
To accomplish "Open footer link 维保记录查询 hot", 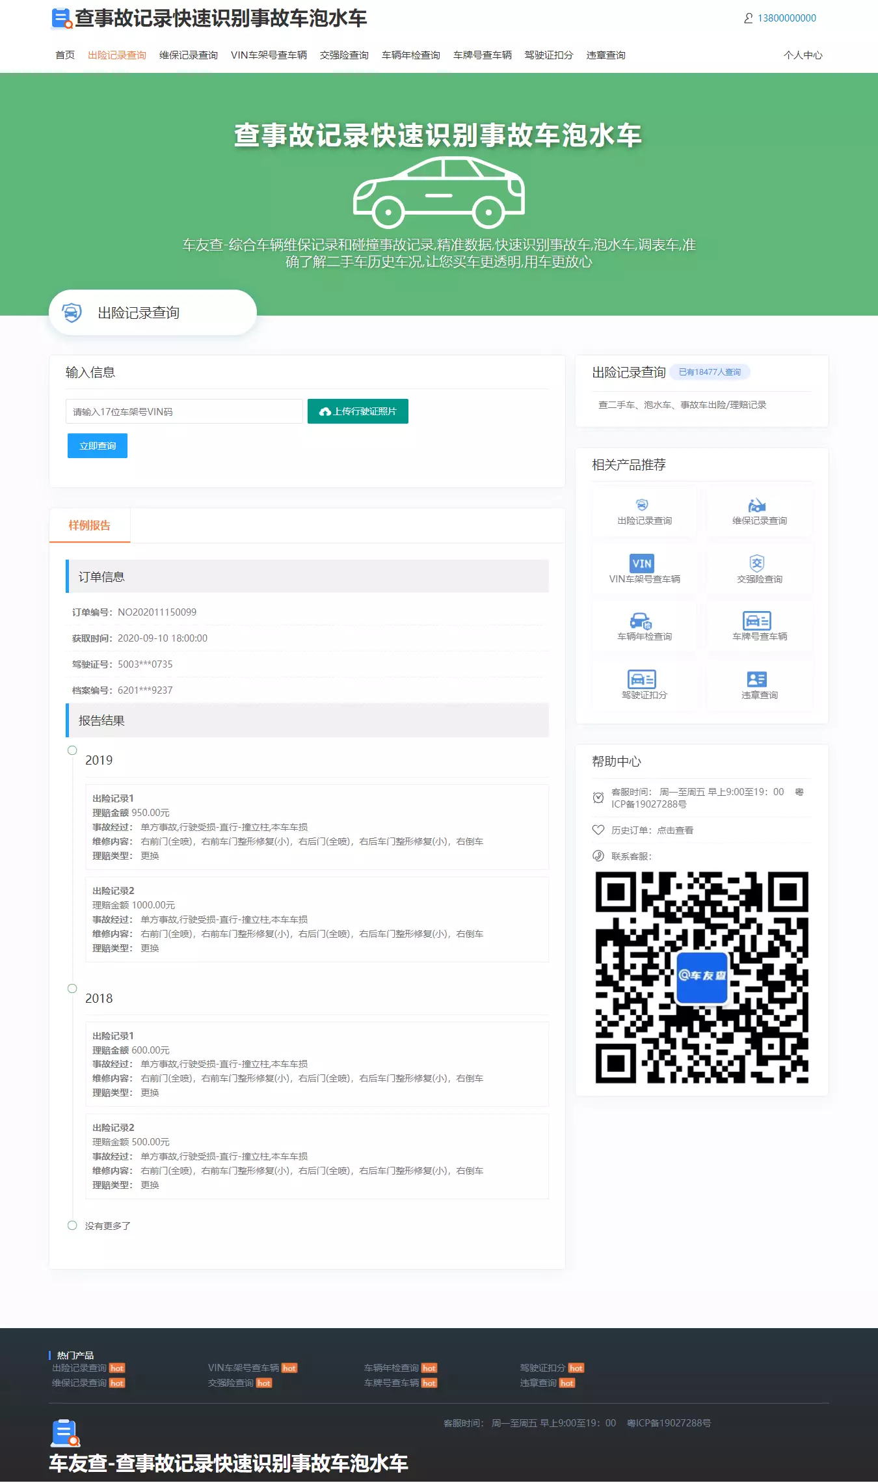I will [88, 1383].
